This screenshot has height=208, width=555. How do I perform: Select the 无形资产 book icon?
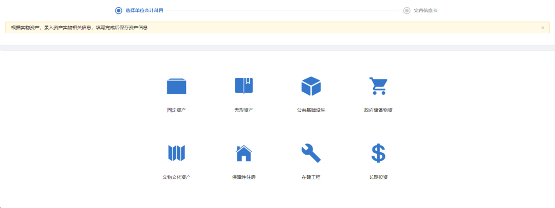pyautogui.click(x=244, y=86)
